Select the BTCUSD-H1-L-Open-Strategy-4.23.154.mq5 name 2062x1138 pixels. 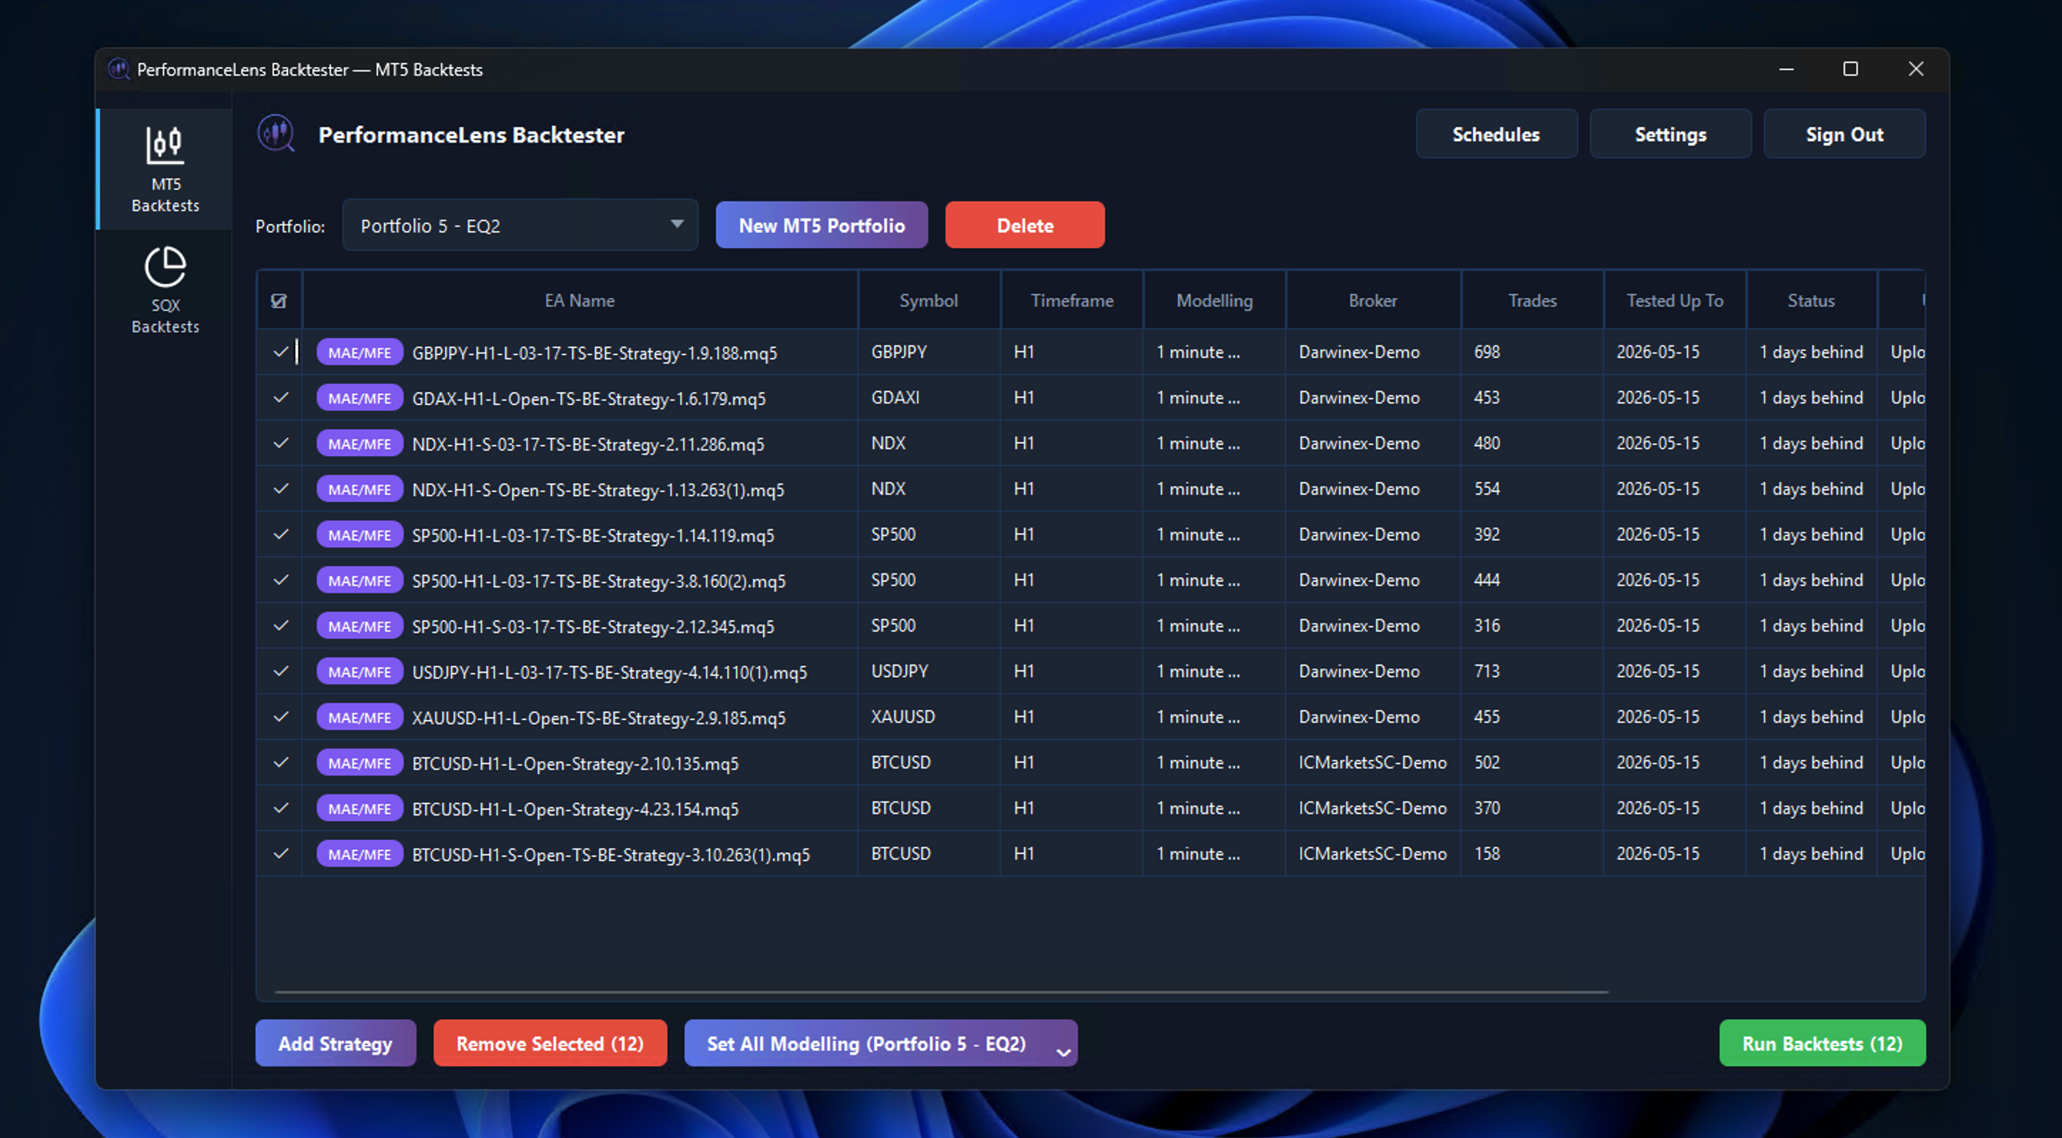(575, 809)
